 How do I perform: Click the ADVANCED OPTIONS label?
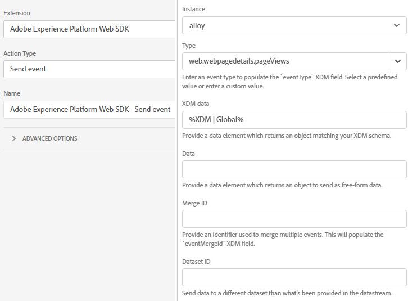[49, 138]
